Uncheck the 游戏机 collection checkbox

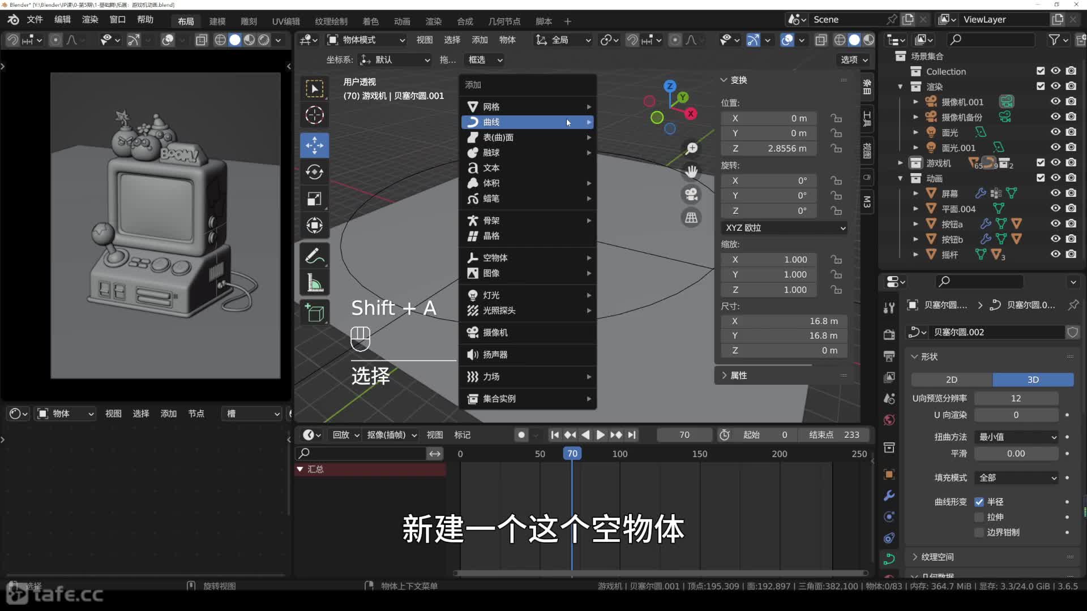click(1041, 162)
